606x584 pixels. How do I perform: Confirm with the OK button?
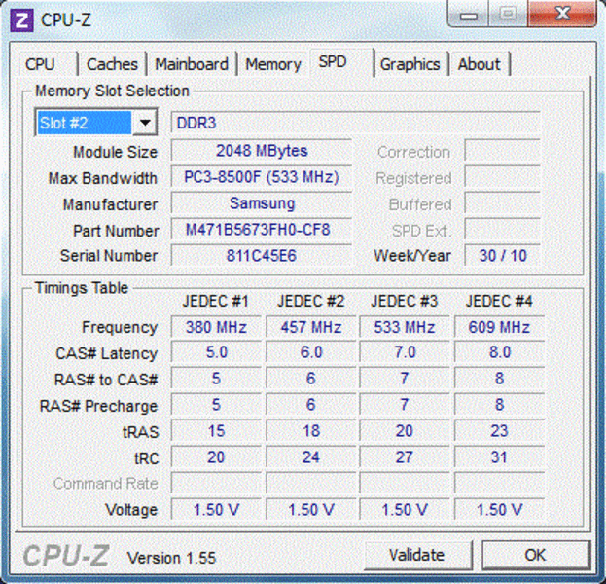click(535, 555)
